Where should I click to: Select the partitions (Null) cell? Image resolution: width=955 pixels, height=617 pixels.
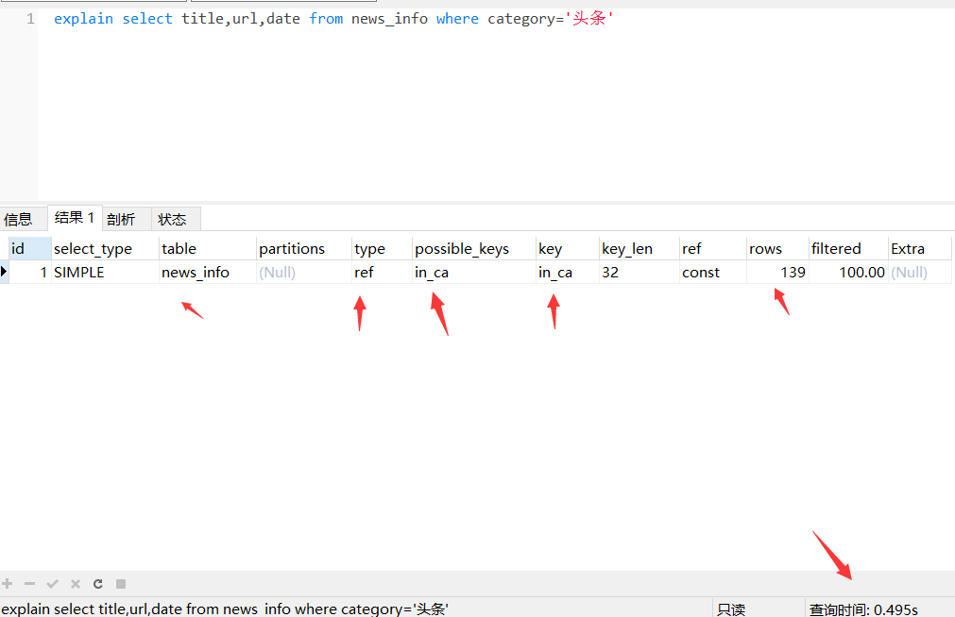[x=304, y=272]
